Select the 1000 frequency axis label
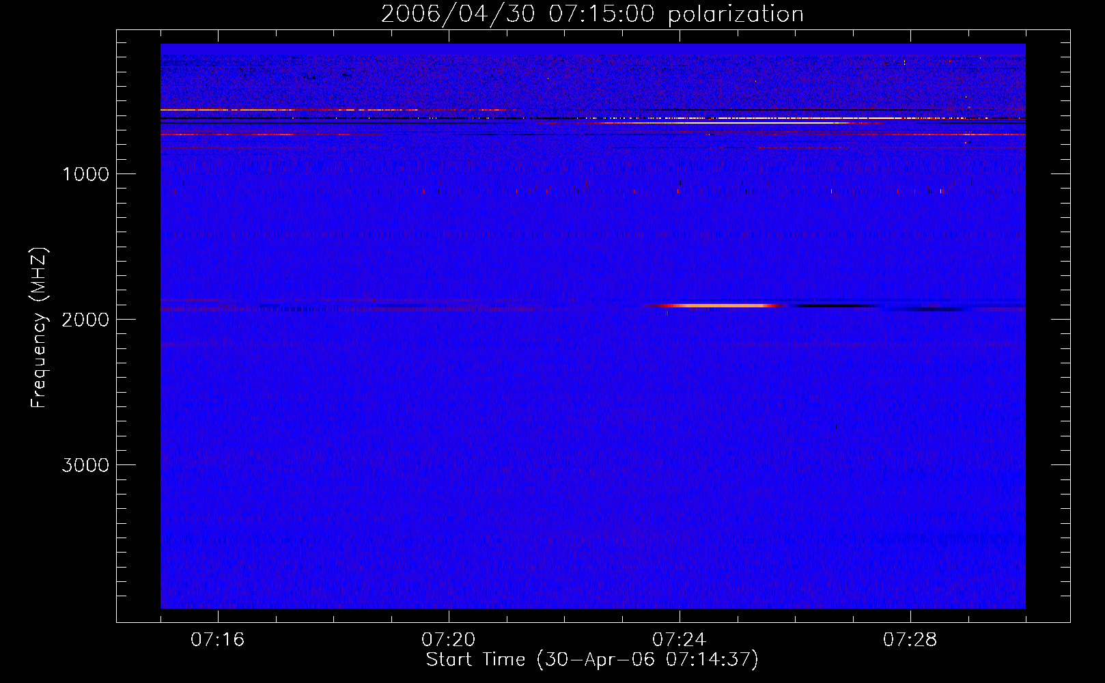Image resolution: width=1105 pixels, height=683 pixels. click(x=85, y=174)
